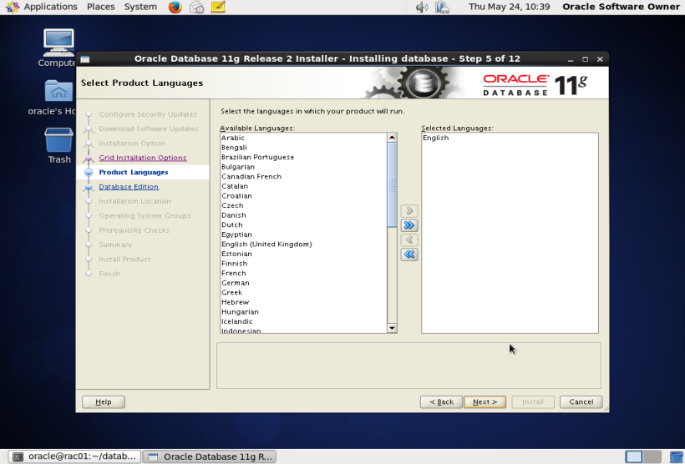Open the Database Edition step link
Screen dimensions: 685x464
[x=129, y=187]
